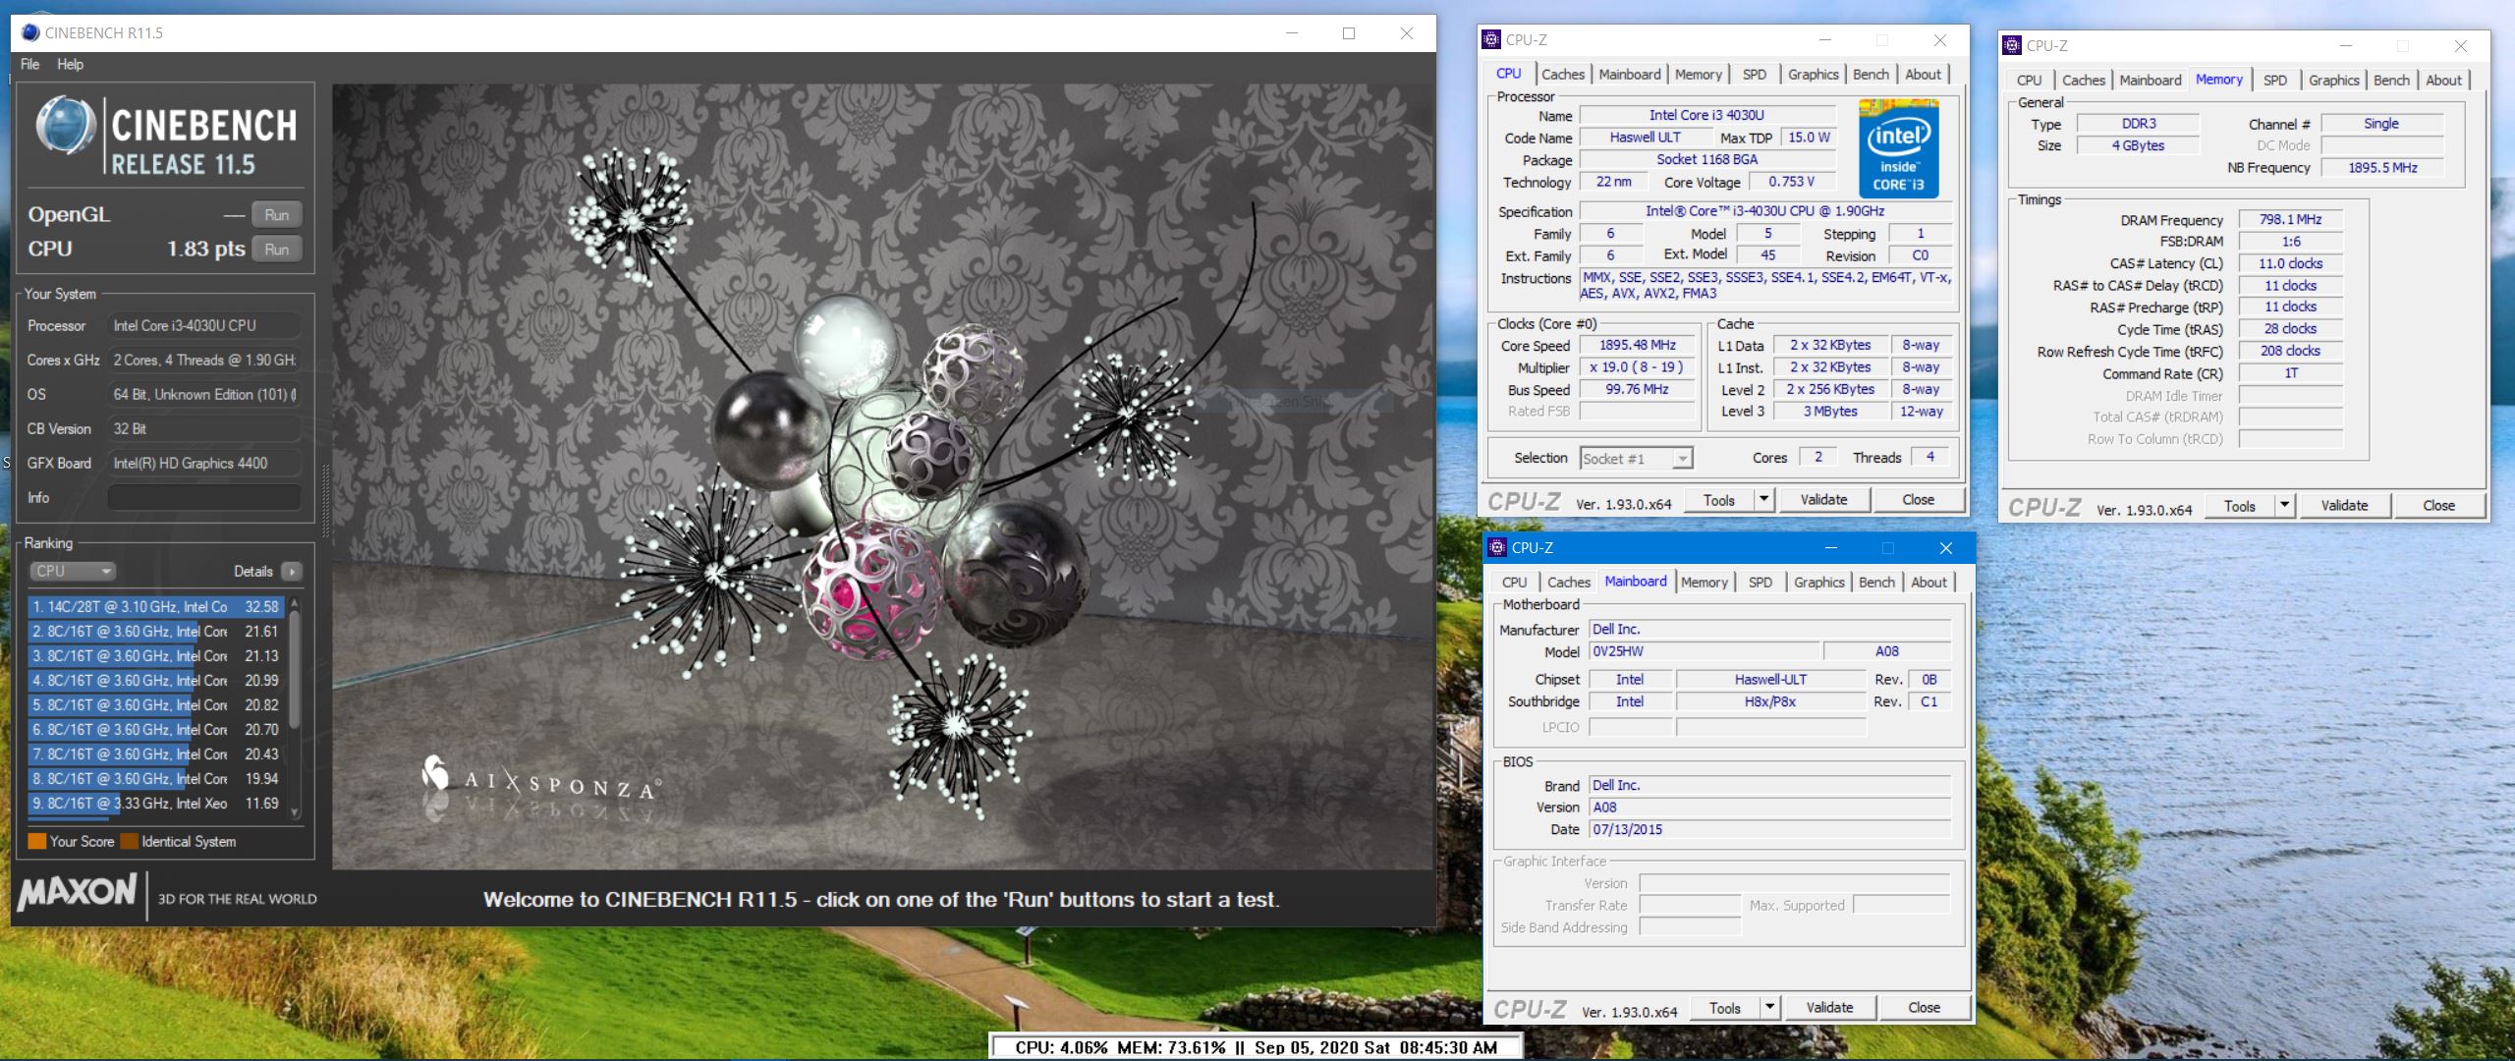
Task: Click the orange Your Score legend swatch
Action: (x=37, y=841)
